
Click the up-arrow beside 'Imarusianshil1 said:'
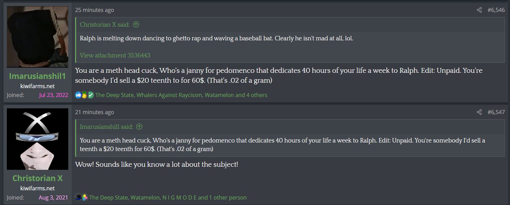pos(139,126)
